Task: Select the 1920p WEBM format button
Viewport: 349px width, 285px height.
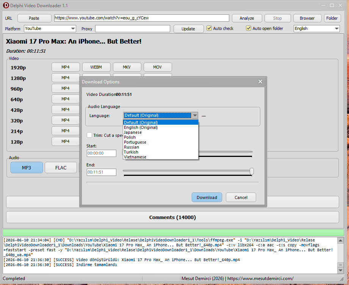Action: [96, 67]
